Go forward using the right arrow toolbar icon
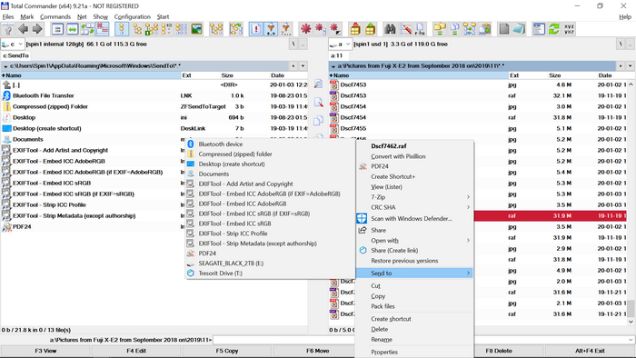 [x=37, y=29]
